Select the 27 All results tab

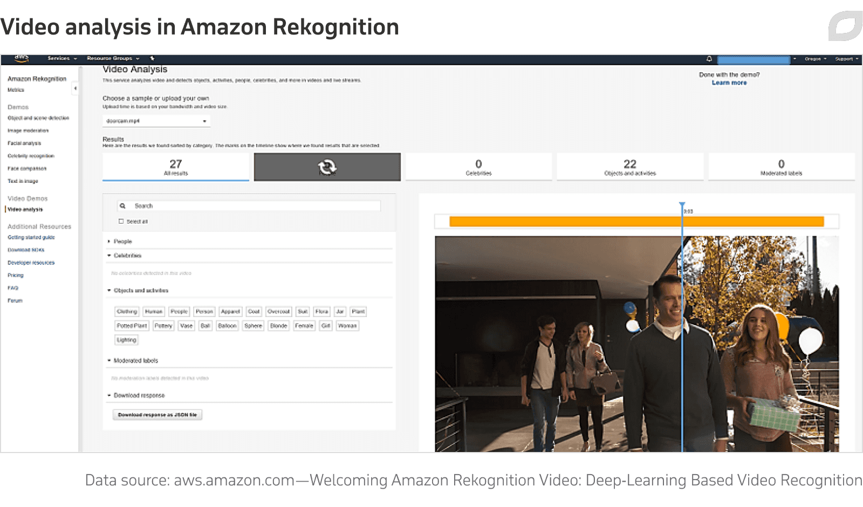coord(176,167)
